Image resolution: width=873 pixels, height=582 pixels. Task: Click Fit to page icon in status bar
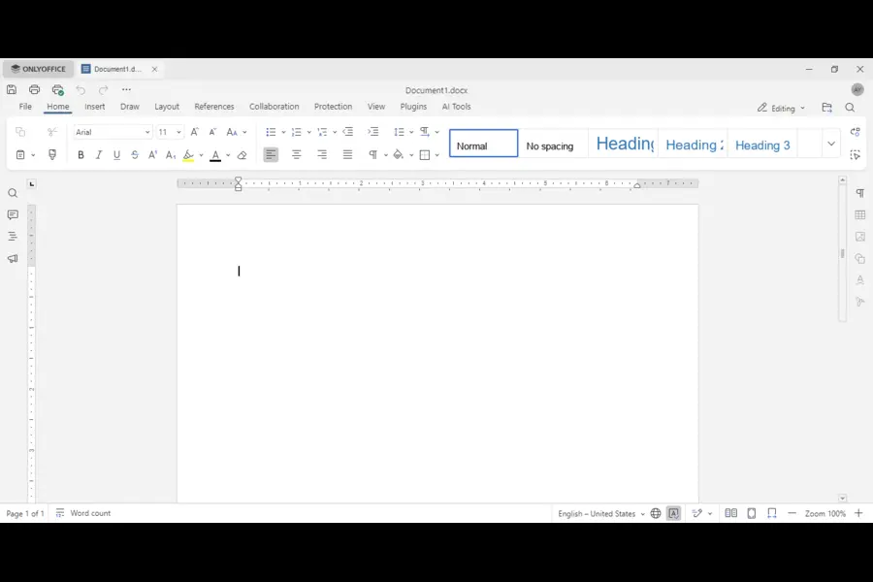[752, 513]
